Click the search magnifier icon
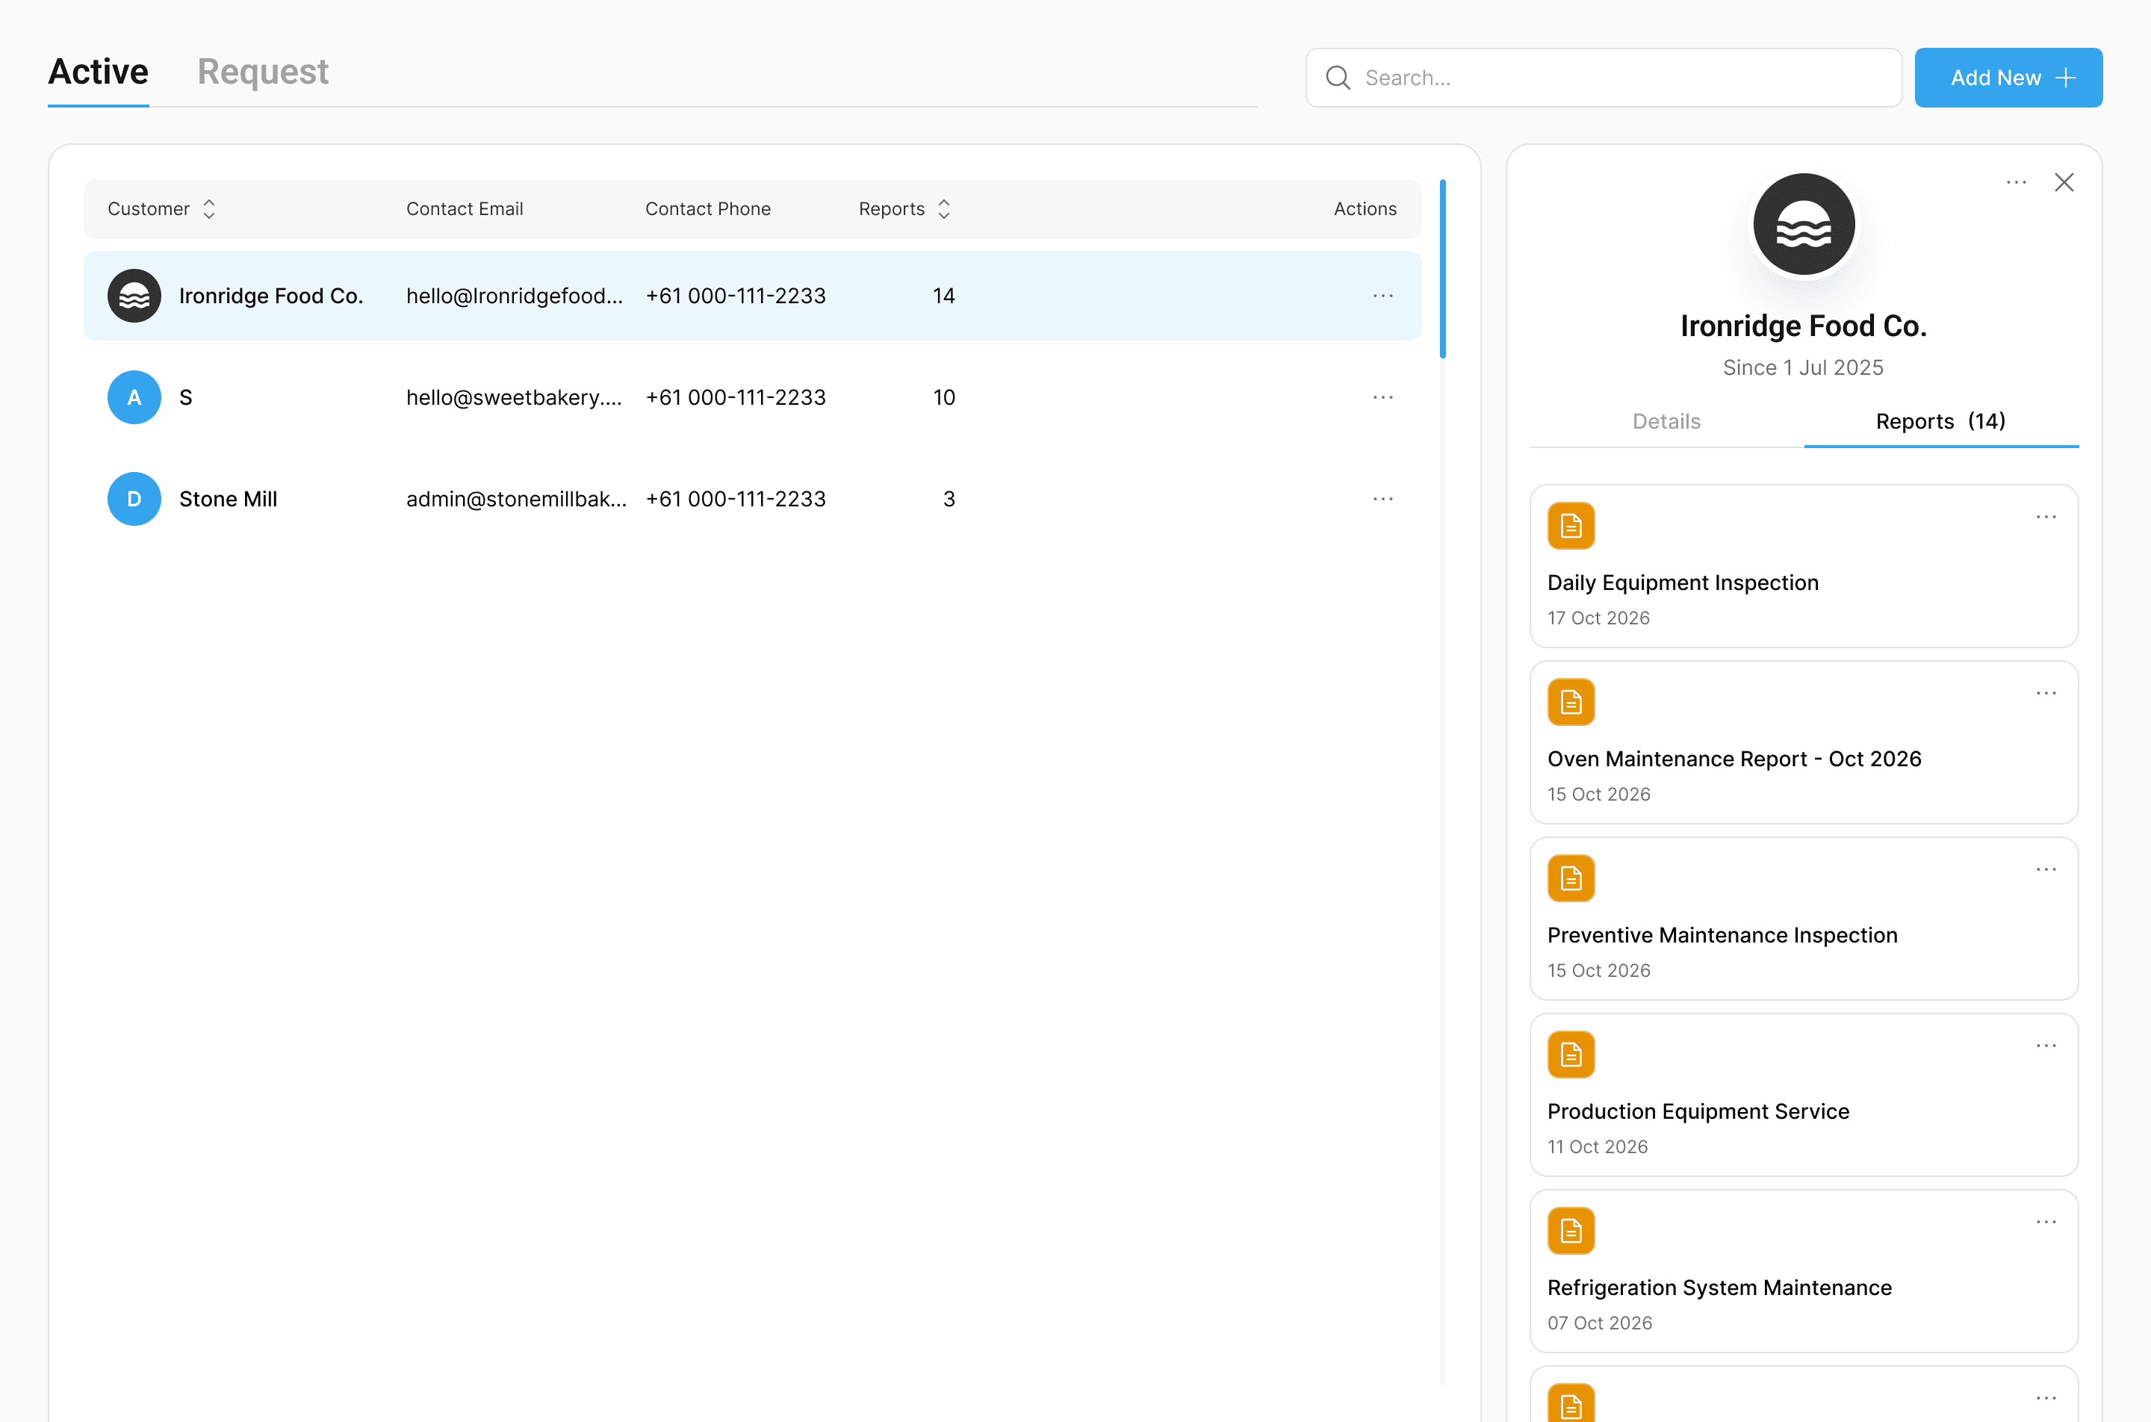Screen dimensions: 2151x1422 pos(1338,78)
